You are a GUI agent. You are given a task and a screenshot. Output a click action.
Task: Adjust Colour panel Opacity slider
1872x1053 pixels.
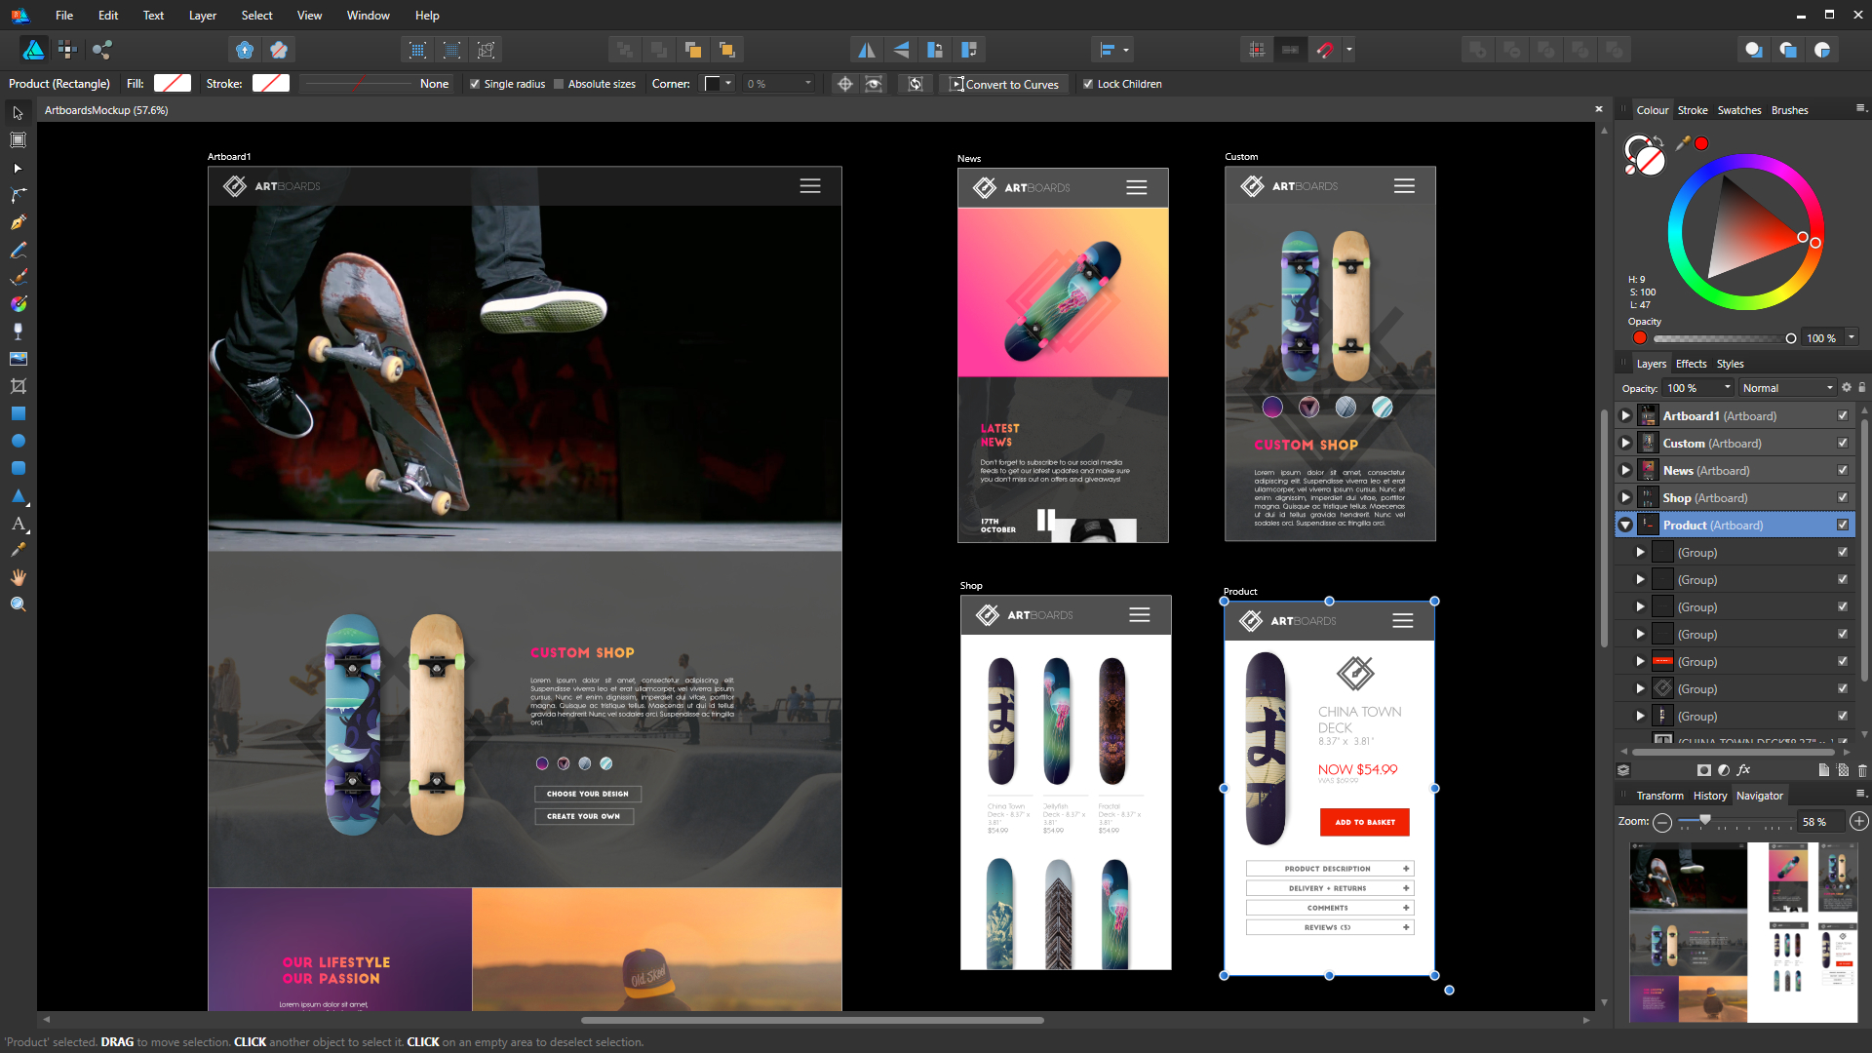[1722, 338]
